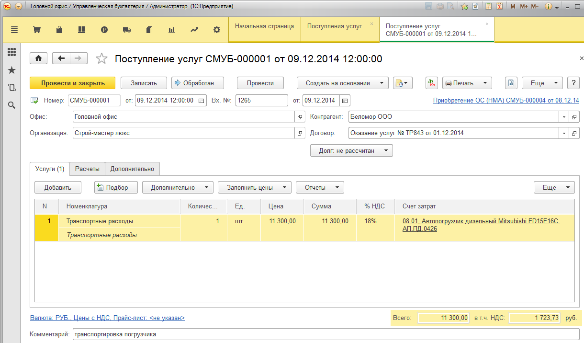Open the Печать dropdown

pos(467,83)
